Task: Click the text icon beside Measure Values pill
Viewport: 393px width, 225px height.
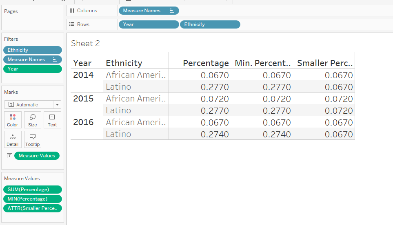Action: [10, 156]
